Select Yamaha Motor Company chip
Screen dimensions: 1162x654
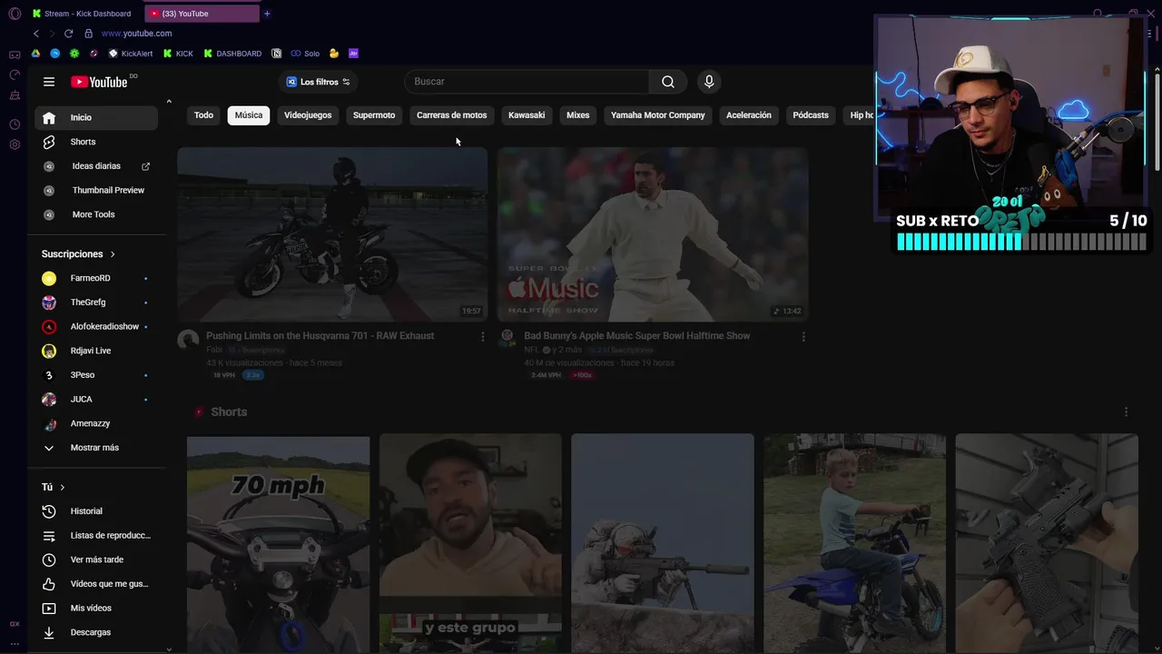658,115
